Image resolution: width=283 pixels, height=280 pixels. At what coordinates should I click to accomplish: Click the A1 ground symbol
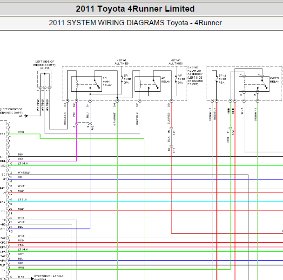[26, 116]
